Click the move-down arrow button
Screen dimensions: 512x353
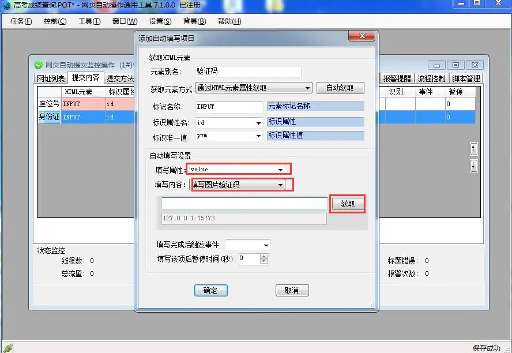473,166
